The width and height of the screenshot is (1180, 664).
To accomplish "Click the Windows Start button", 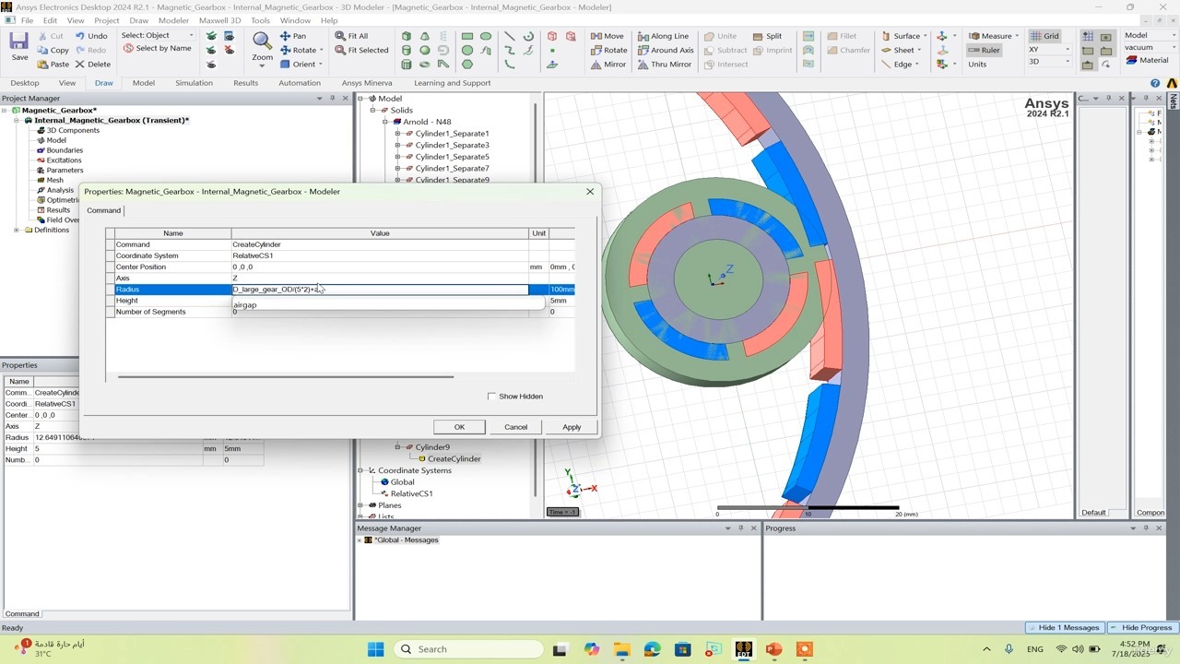I will tap(375, 649).
